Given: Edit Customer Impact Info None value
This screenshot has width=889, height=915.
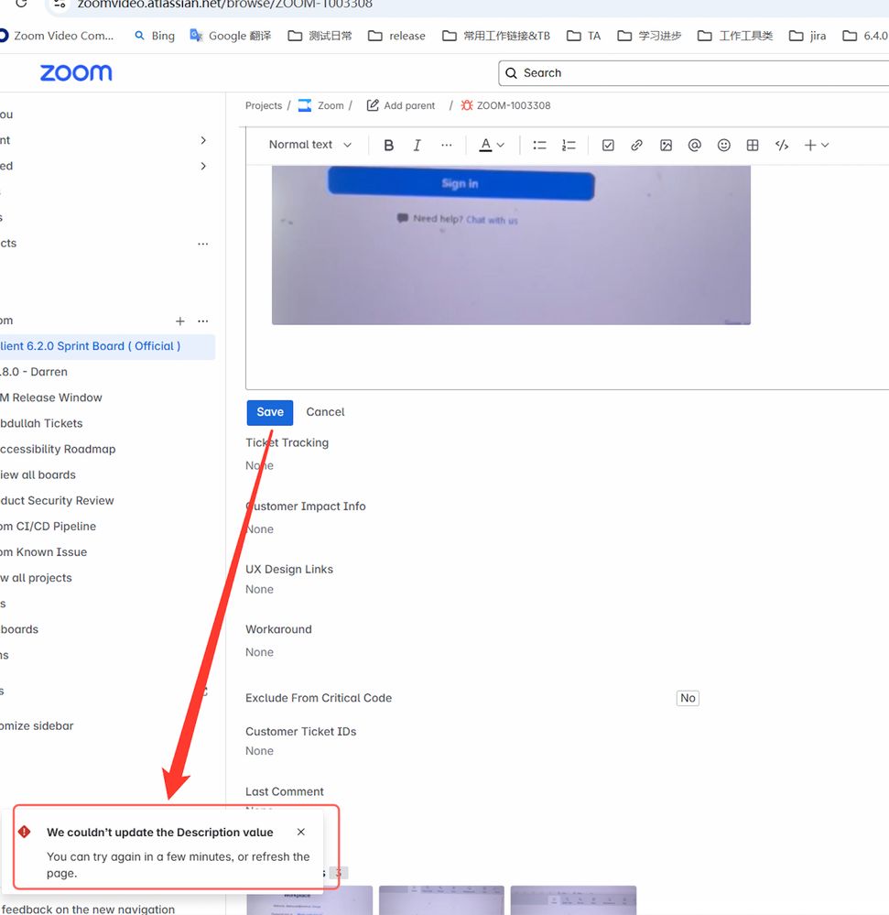Looking at the screenshot, I should pyautogui.click(x=260, y=529).
